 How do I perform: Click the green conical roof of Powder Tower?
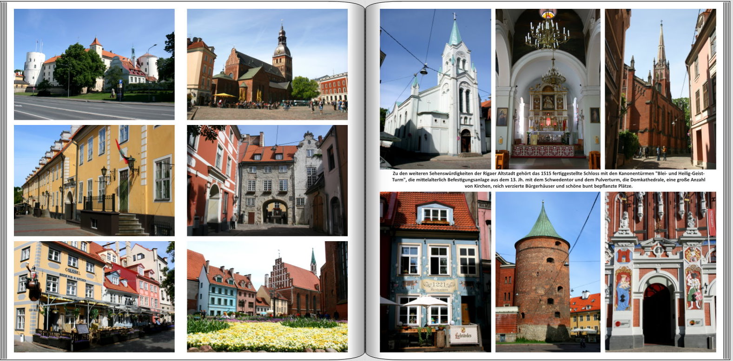pyautogui.click(x=542, y=223)
